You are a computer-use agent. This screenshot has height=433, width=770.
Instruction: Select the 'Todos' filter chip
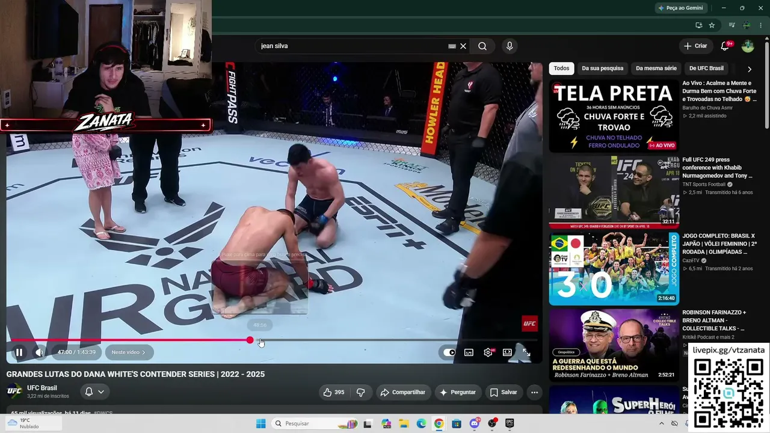pos(561,69)
